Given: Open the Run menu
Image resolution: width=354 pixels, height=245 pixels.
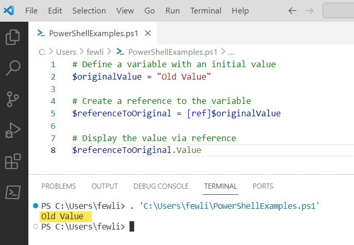Looking at the screenshot, I should [x=172, y=11].
